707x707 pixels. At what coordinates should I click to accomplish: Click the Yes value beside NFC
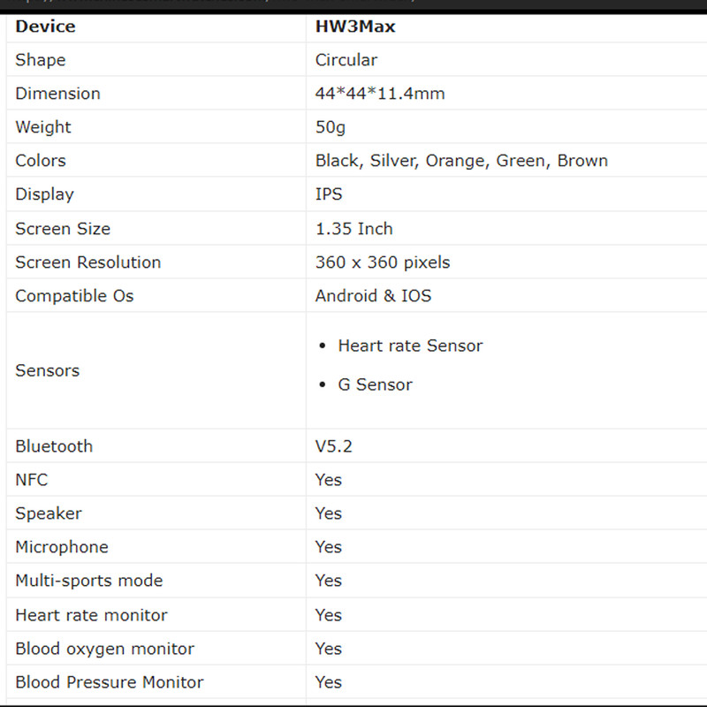(x=328, y=480)
